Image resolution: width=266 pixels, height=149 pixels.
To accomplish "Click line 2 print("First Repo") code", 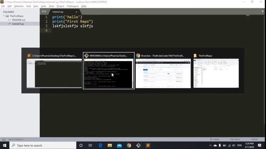I will [x=73, y=22].
